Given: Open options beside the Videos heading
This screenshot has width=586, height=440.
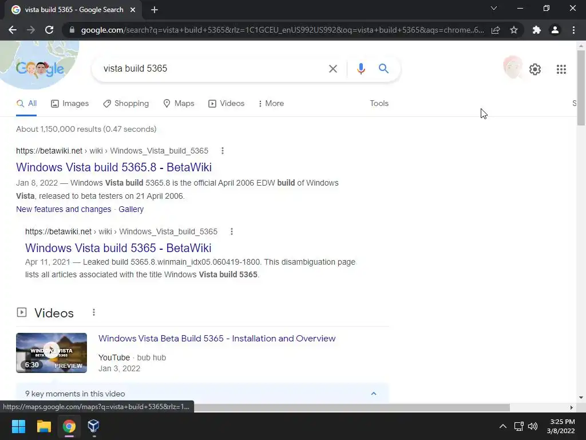Looking at the screenshot, I should click(94, 312).
